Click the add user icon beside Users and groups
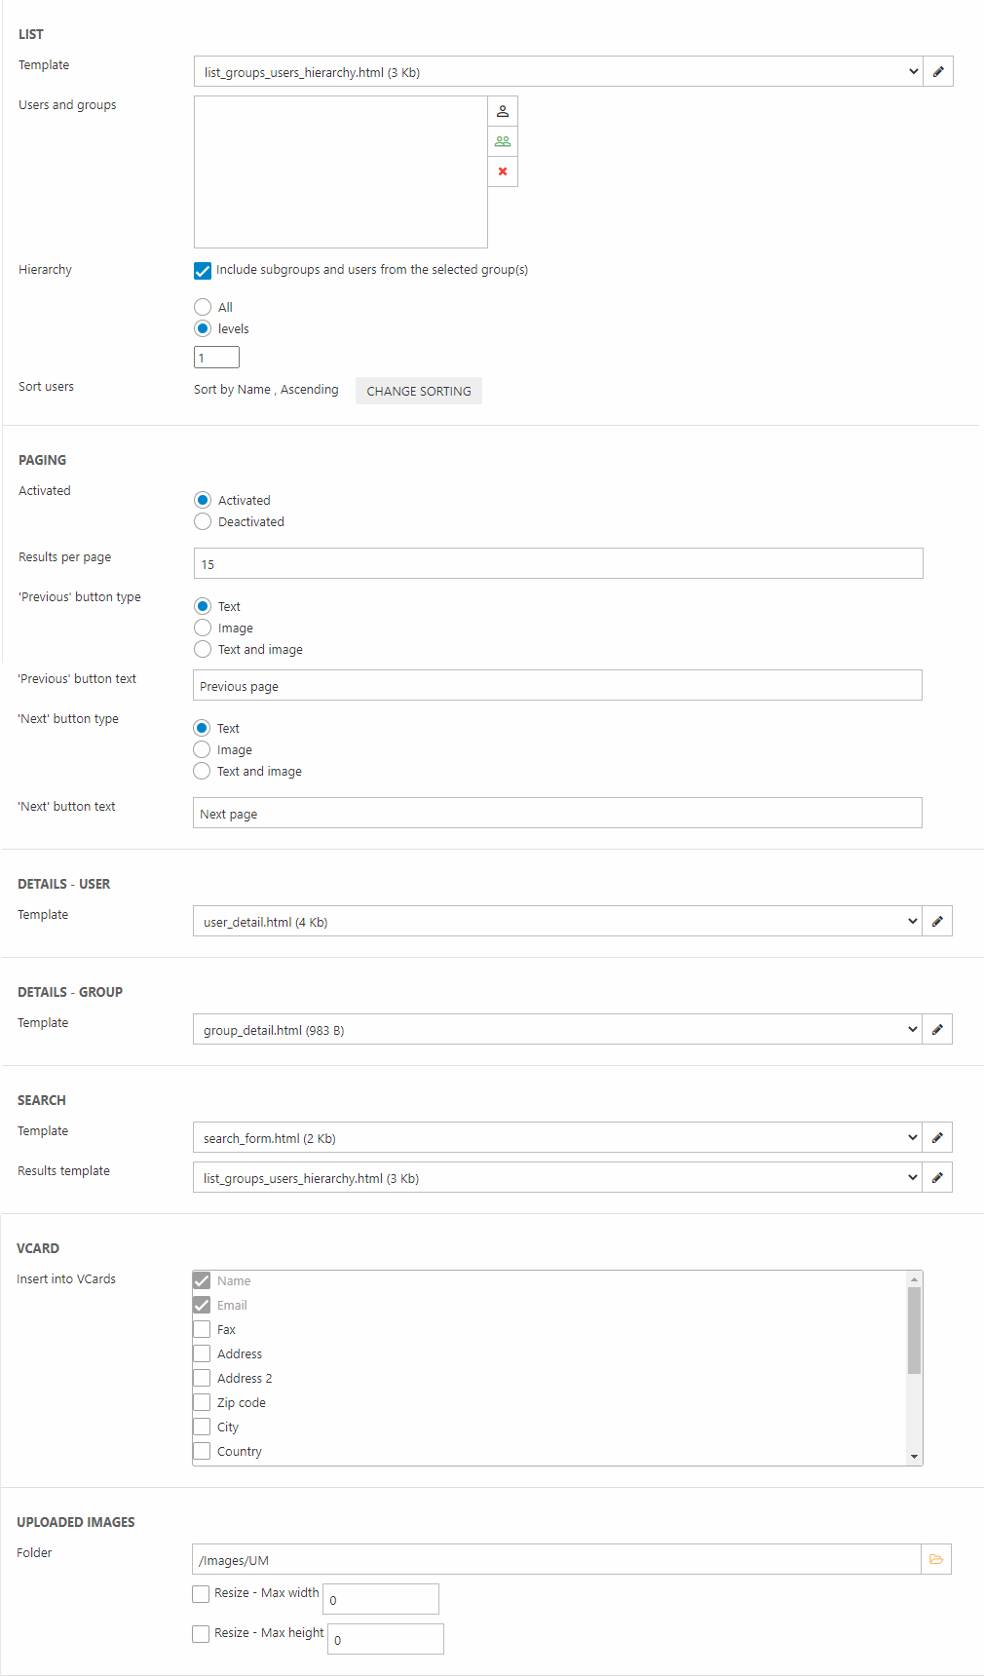The image size is (984, 1676). coord(503,111)
